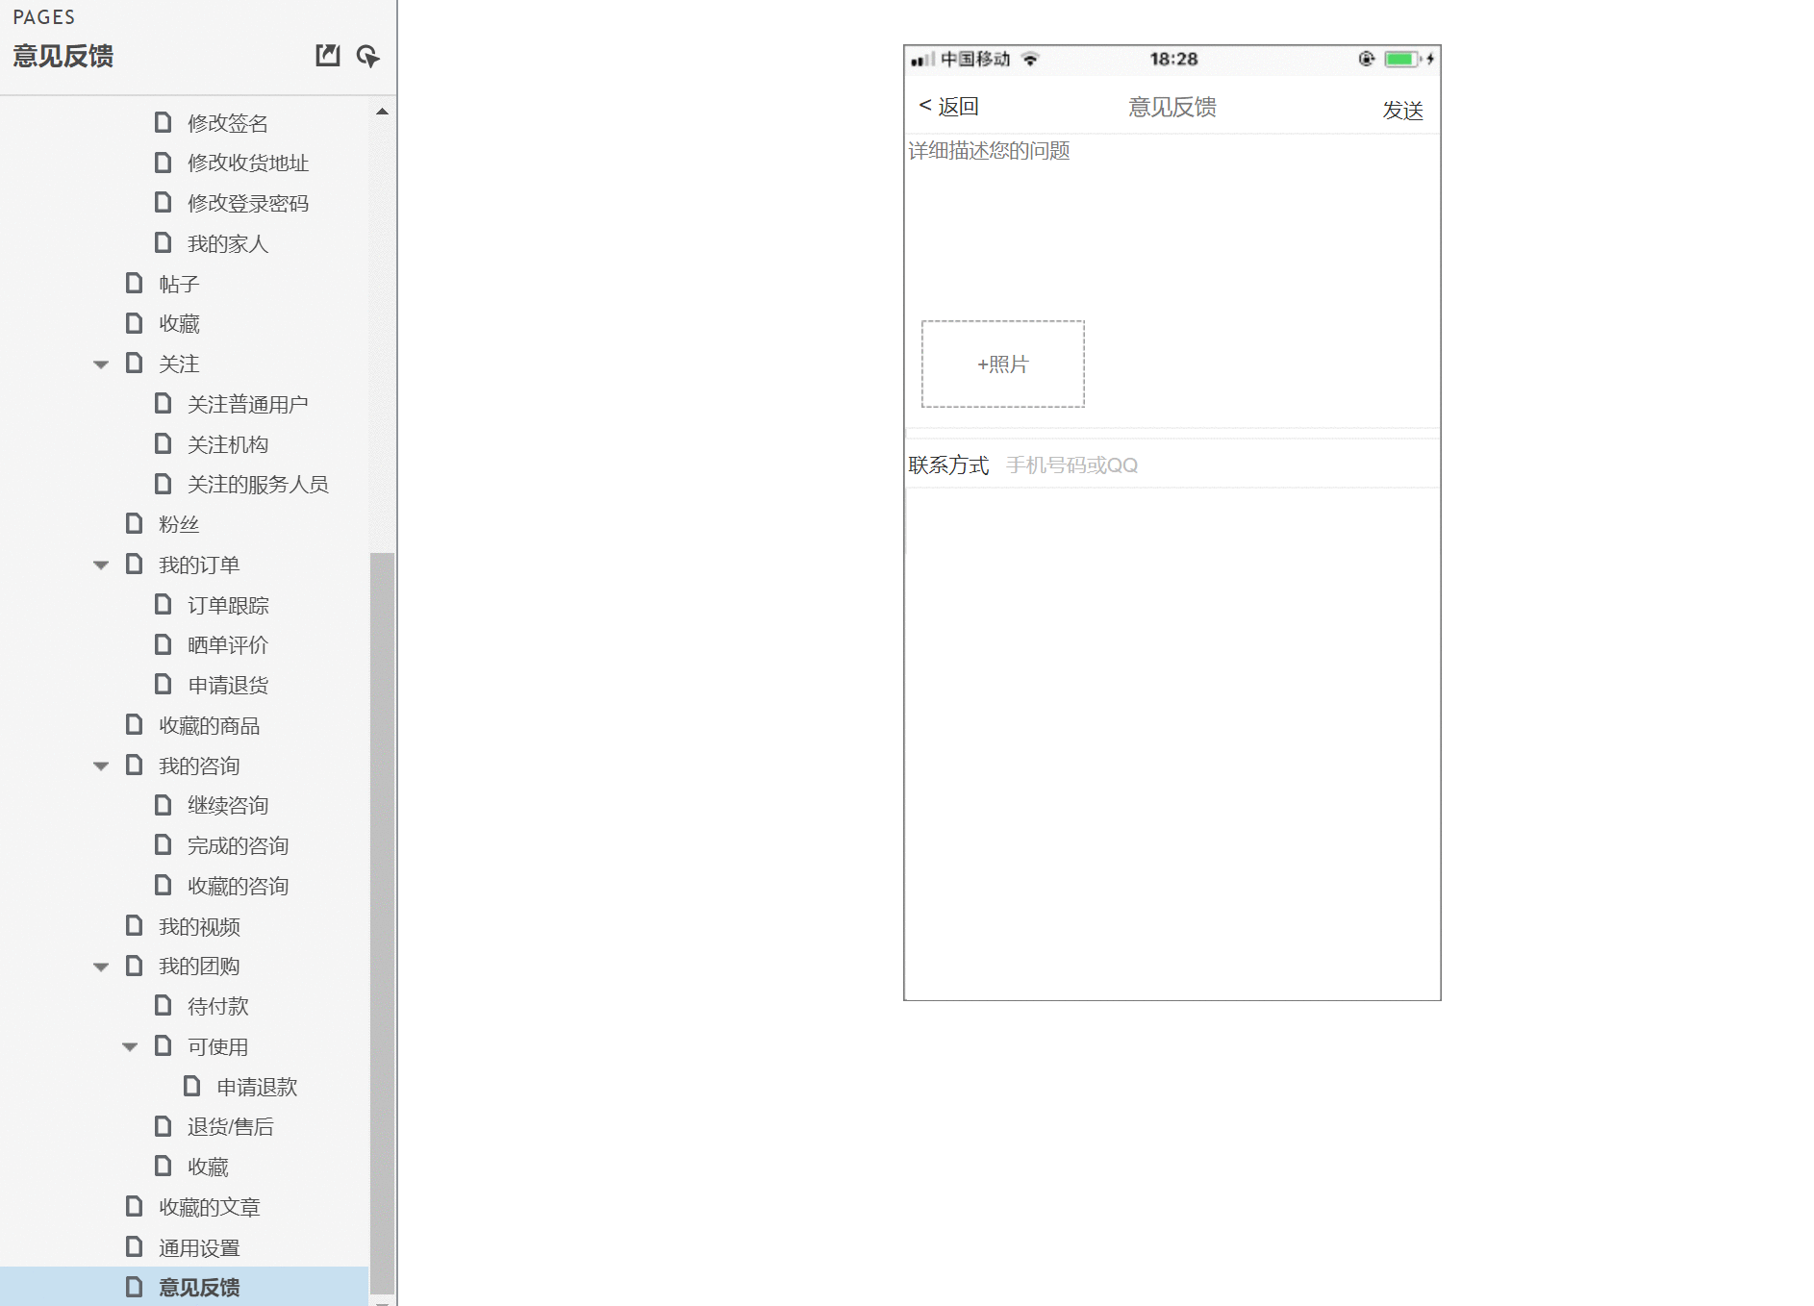Click the 手机号码或QQ contact field
Screen dimensions: 1814x1306
tap(1072, 465)
